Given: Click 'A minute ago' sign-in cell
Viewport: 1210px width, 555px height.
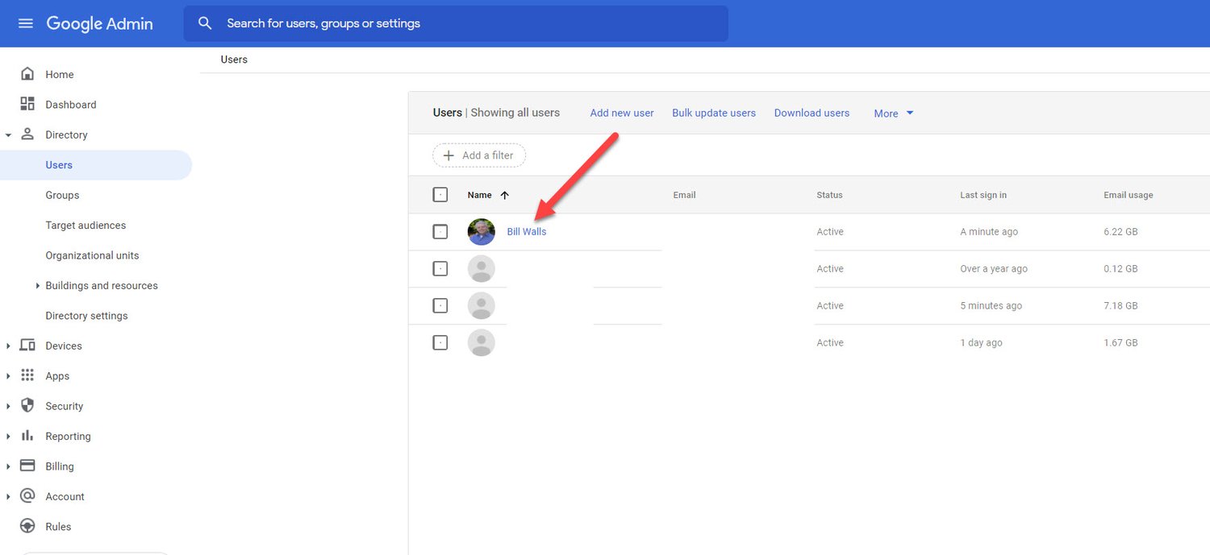Looking at the screenshot, I should tap(989, 232).
